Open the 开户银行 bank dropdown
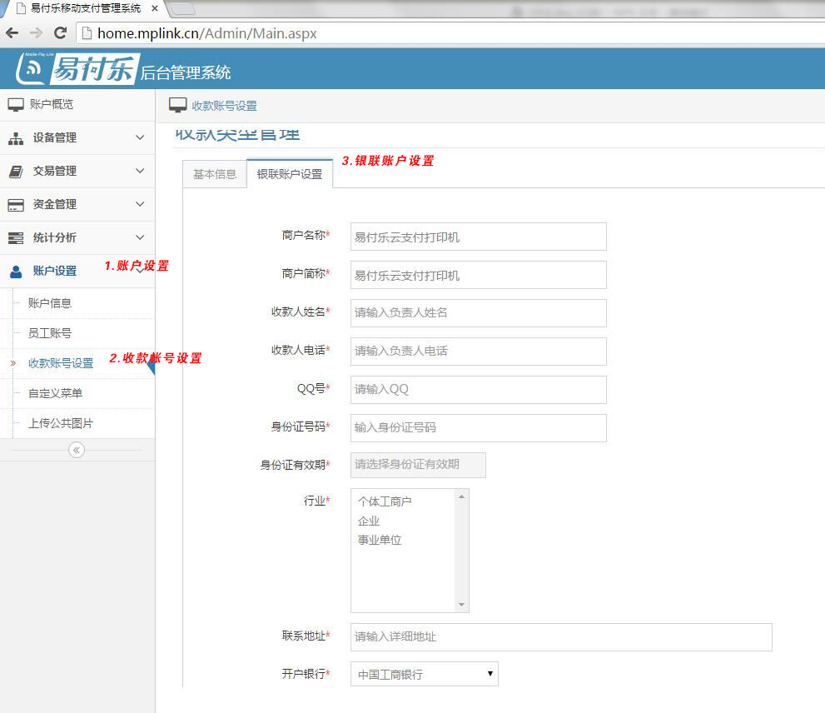 [x=424, y=674]
